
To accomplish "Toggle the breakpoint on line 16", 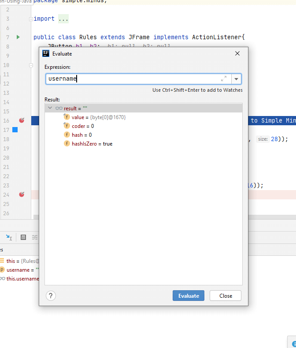I will [22, 120].
